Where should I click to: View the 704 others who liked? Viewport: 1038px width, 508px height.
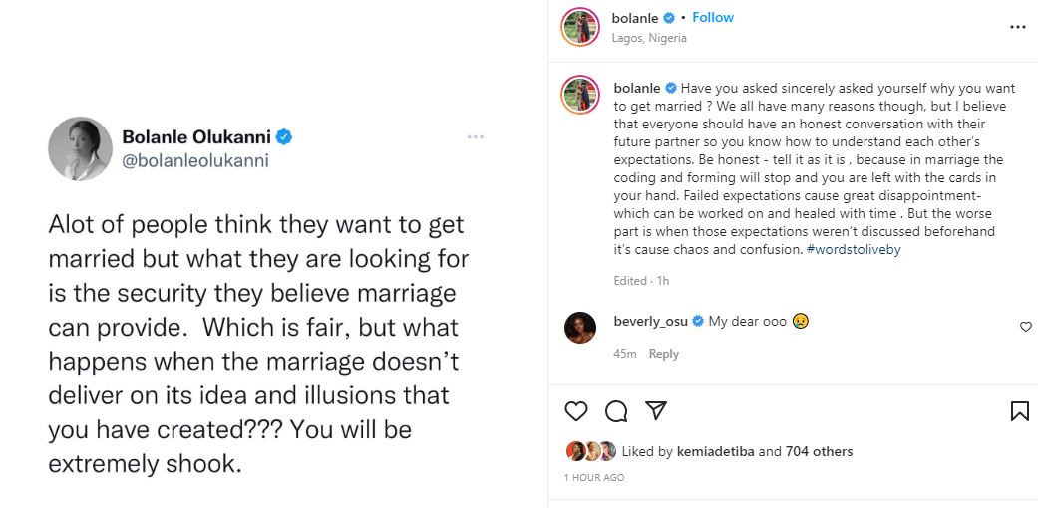point(819,451)
